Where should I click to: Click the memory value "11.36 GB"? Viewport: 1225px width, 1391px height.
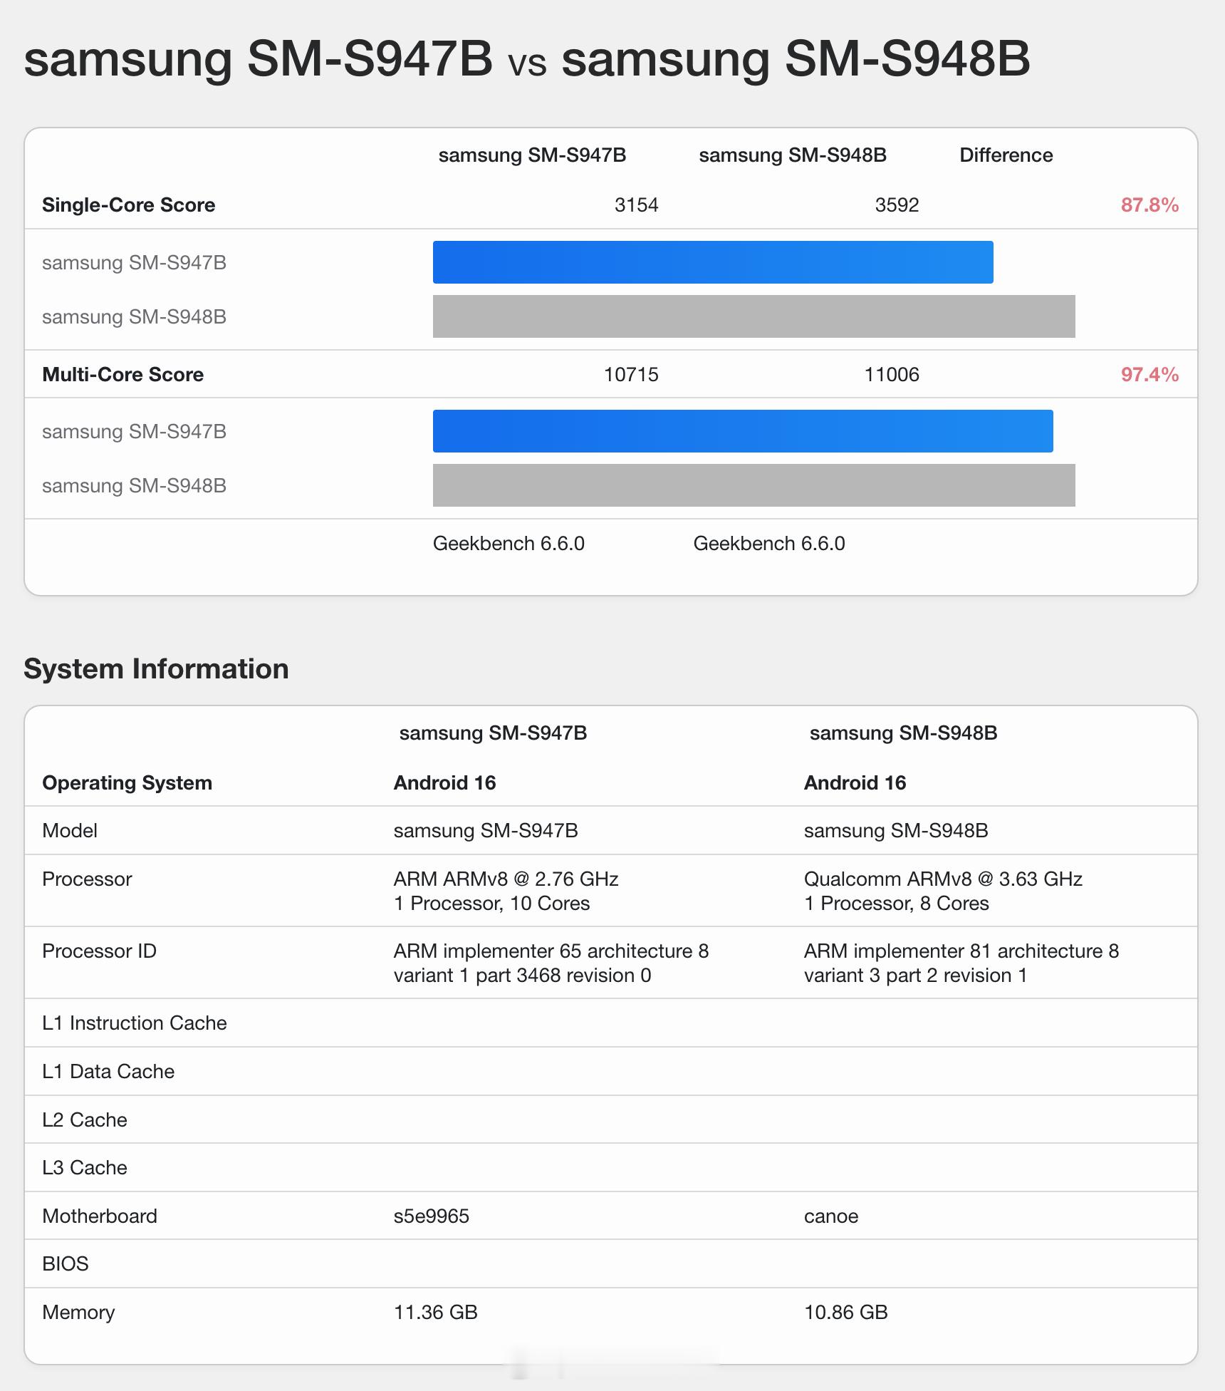[436, 1313]
